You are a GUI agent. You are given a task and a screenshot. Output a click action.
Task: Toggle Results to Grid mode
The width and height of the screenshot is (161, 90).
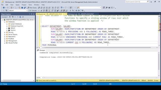(64, 10)
